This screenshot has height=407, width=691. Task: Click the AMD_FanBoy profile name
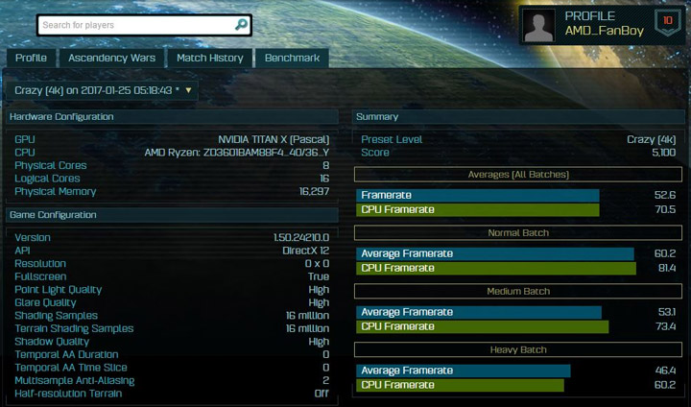coord(605,31)
